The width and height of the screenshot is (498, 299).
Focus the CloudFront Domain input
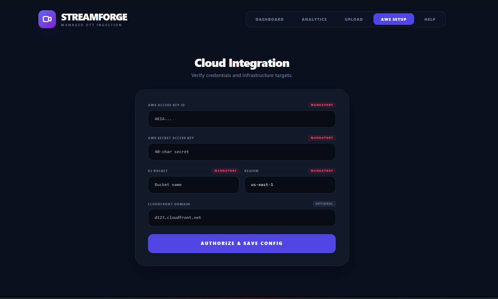pos(242,218)
